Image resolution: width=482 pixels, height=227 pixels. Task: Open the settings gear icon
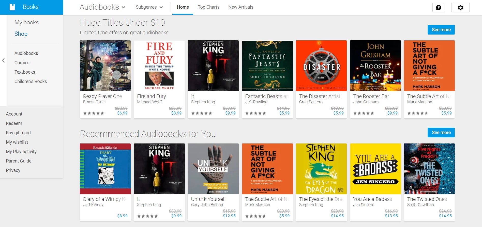click(460, 8)
